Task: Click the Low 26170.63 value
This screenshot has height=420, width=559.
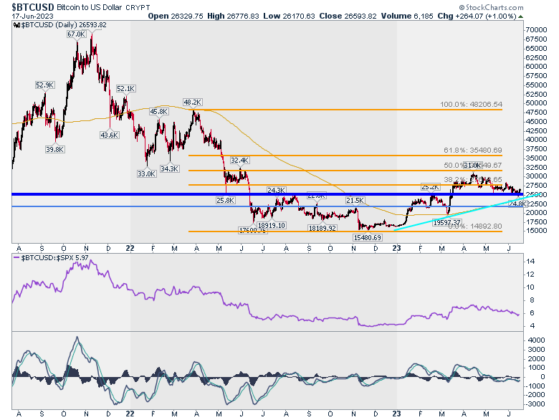Action: [289, 16]
